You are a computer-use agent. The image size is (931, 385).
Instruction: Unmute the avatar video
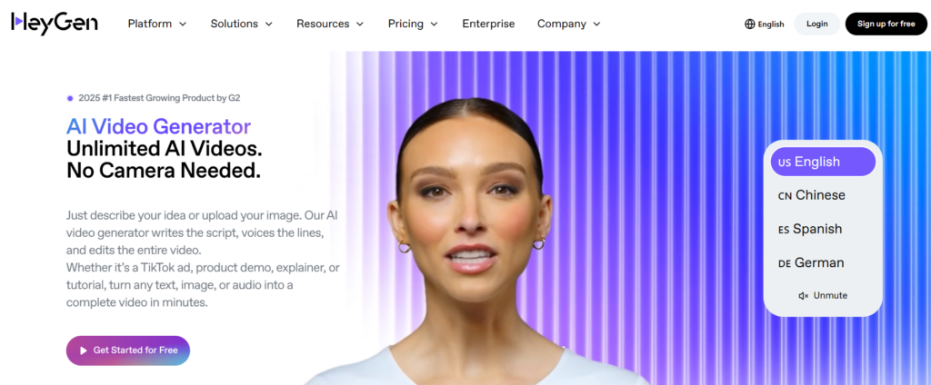pos(823,295)
